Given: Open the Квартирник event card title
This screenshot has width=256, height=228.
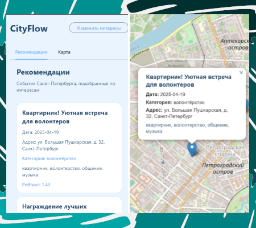Looking at the screenshot, I should point(65,117).
